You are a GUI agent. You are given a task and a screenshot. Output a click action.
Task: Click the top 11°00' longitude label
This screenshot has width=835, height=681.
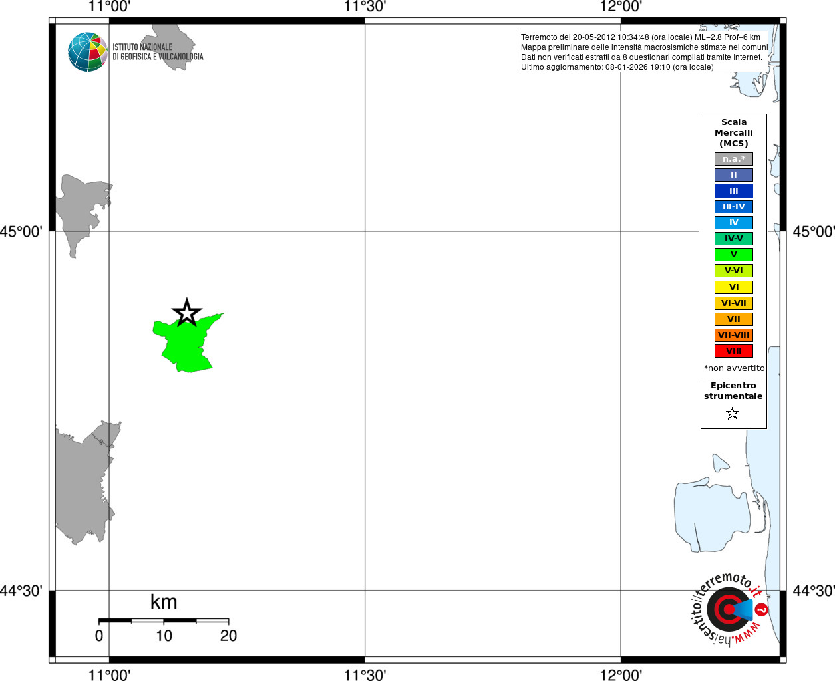[109, 7]
